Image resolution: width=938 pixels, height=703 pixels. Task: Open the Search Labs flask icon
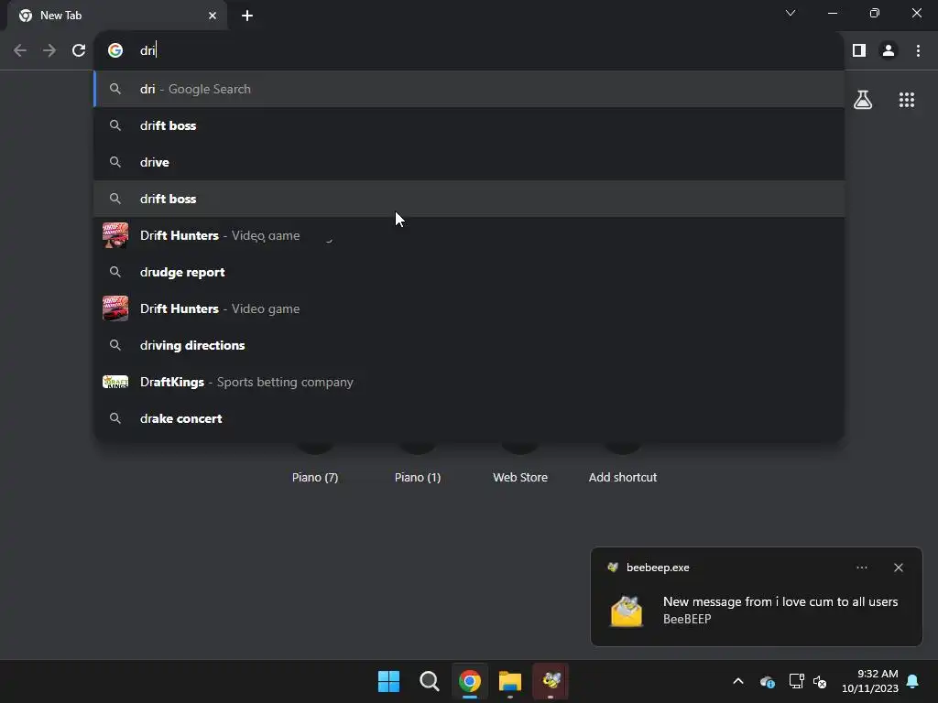coord(863,100)
